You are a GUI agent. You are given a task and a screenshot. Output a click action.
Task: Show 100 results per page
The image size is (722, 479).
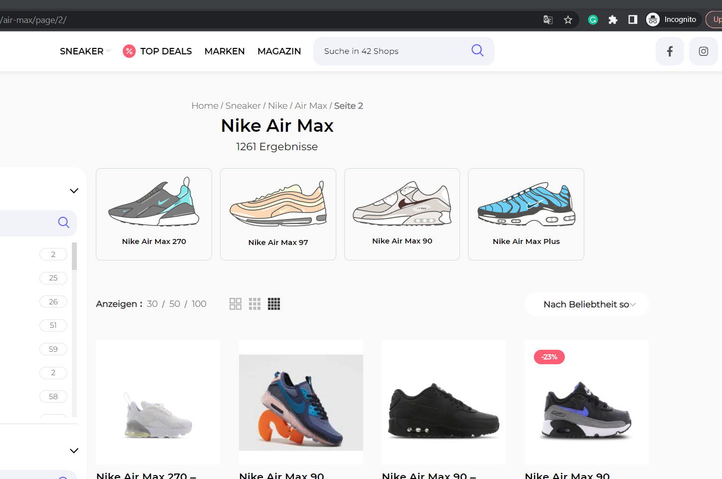tap(199, 304)
